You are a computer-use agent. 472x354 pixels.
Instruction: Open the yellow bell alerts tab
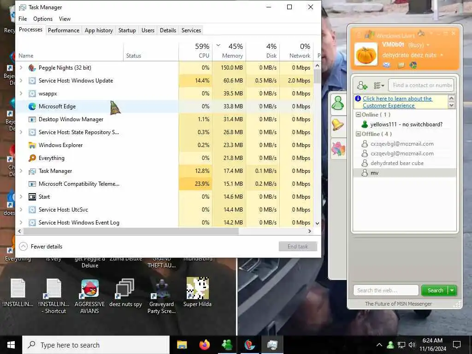tap(338, 125)
